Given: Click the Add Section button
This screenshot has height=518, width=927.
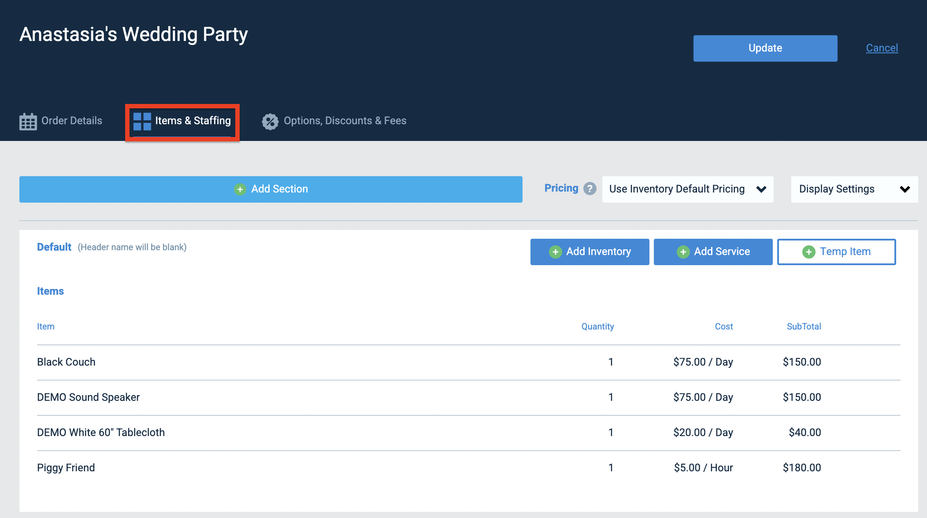Looking at the screenshot, I should 271,189.
